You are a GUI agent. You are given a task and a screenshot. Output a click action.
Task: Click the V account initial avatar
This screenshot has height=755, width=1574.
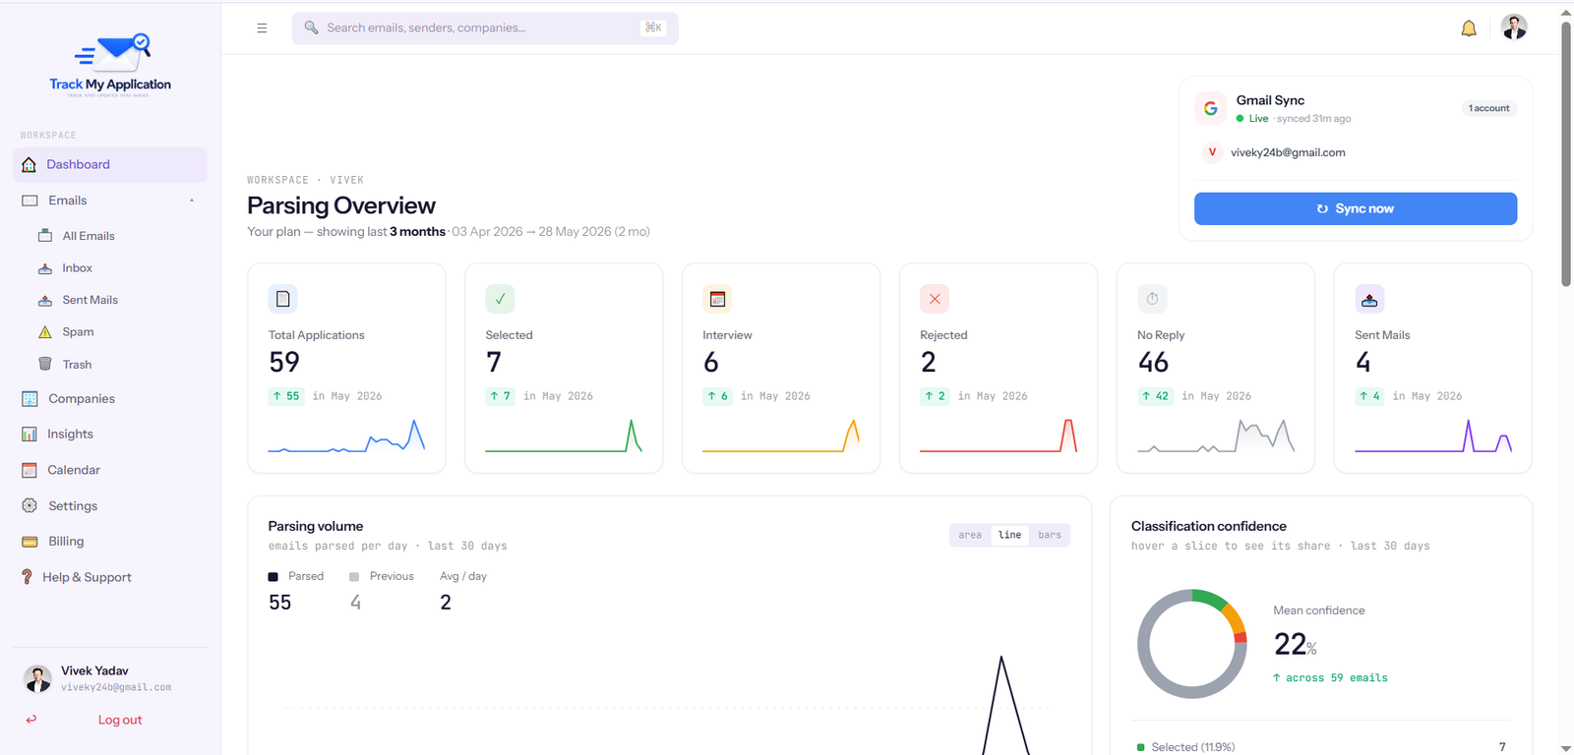tap(1212, 152)
